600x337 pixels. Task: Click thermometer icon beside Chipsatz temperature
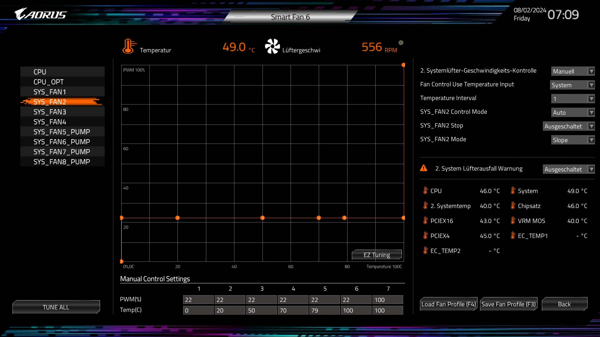513,206
